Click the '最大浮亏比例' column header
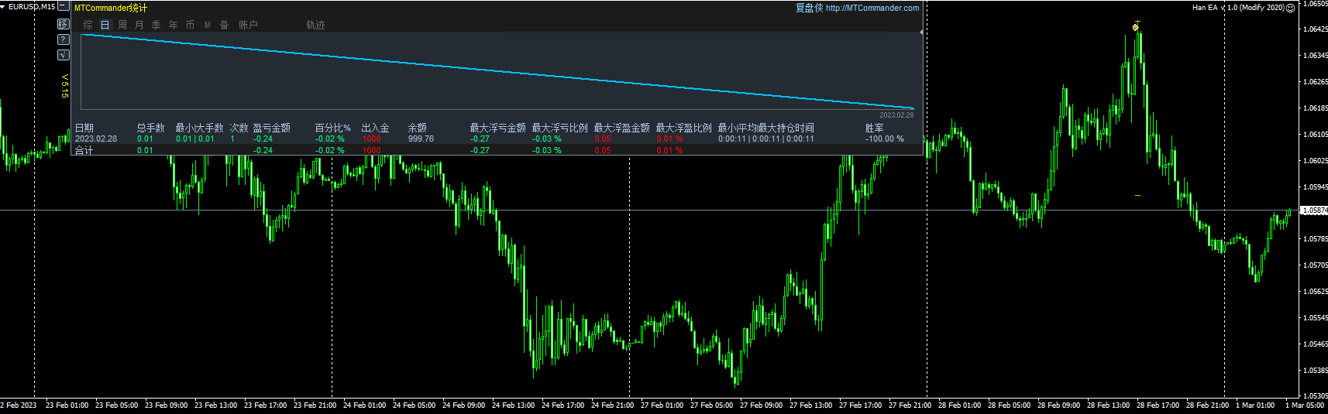 (x=560, y=128)
